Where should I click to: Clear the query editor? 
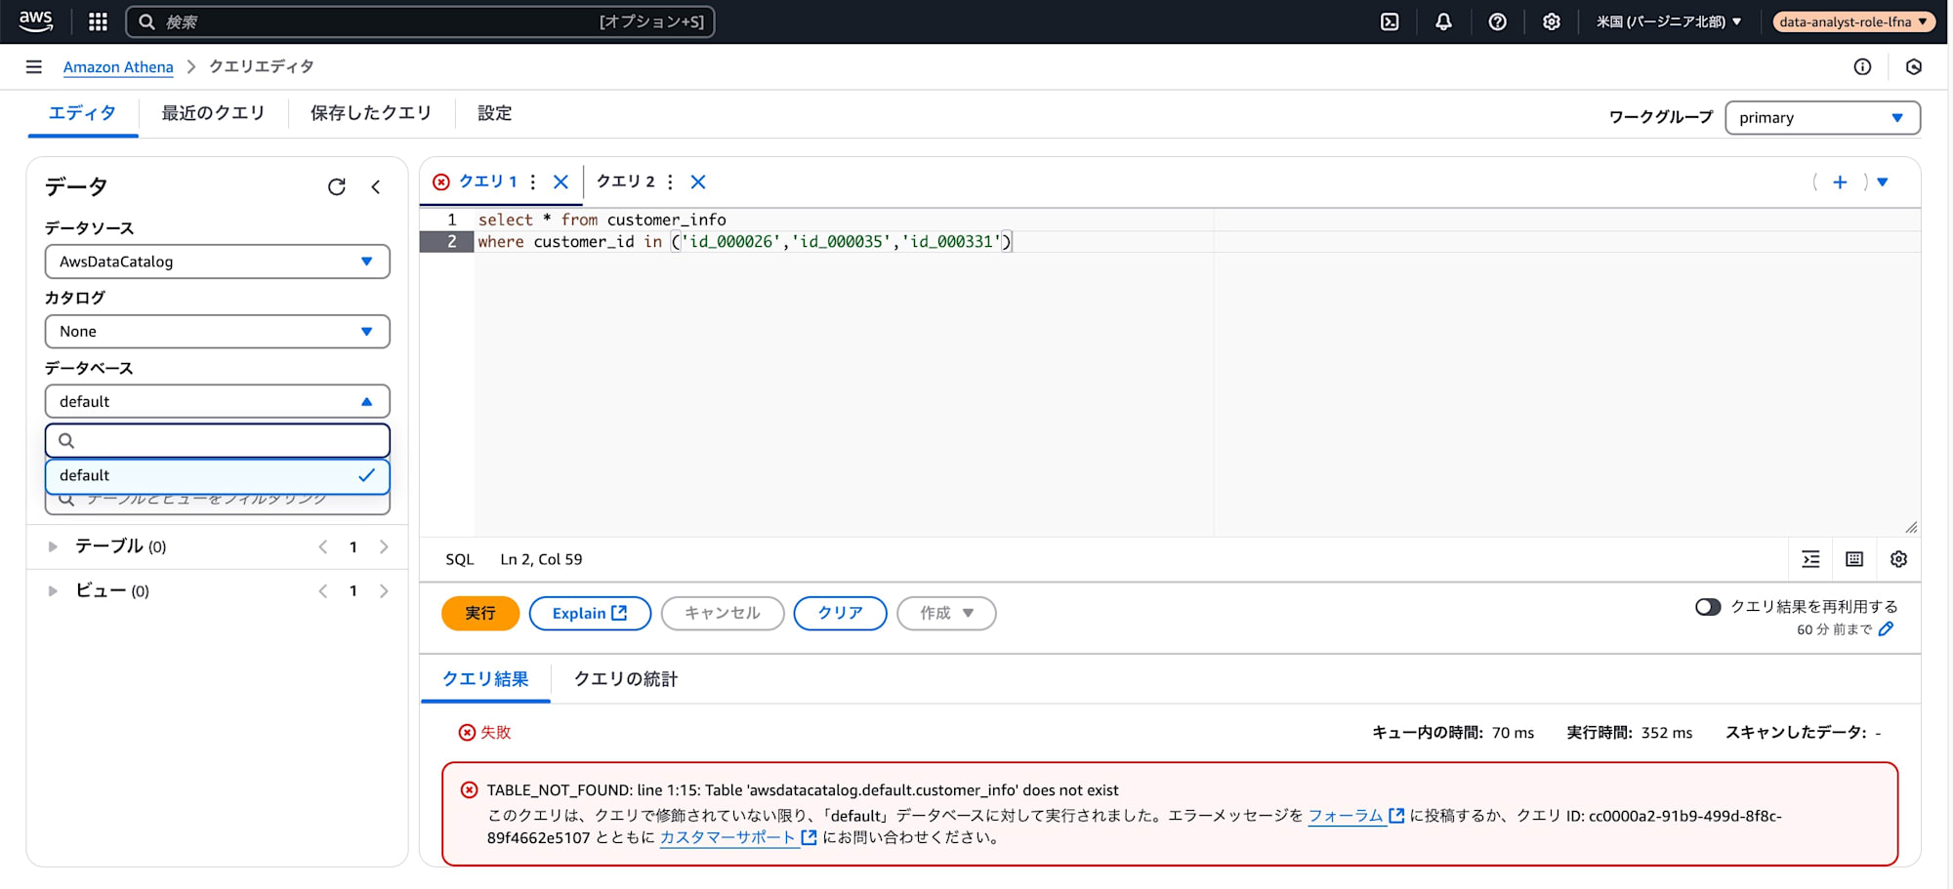point(840,613)
